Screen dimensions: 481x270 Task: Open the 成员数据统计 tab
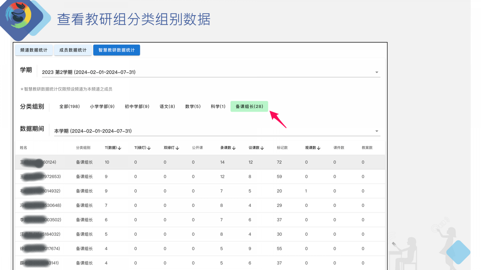pyautogui.click(x=73, y=50)
